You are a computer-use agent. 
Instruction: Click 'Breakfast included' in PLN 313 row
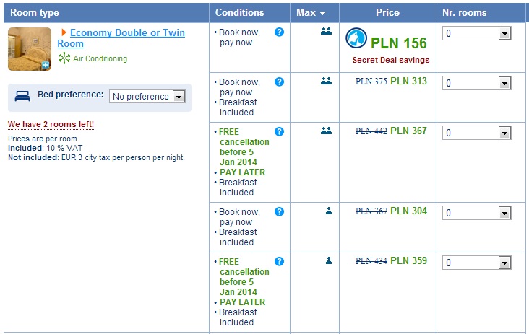point(238,107)
